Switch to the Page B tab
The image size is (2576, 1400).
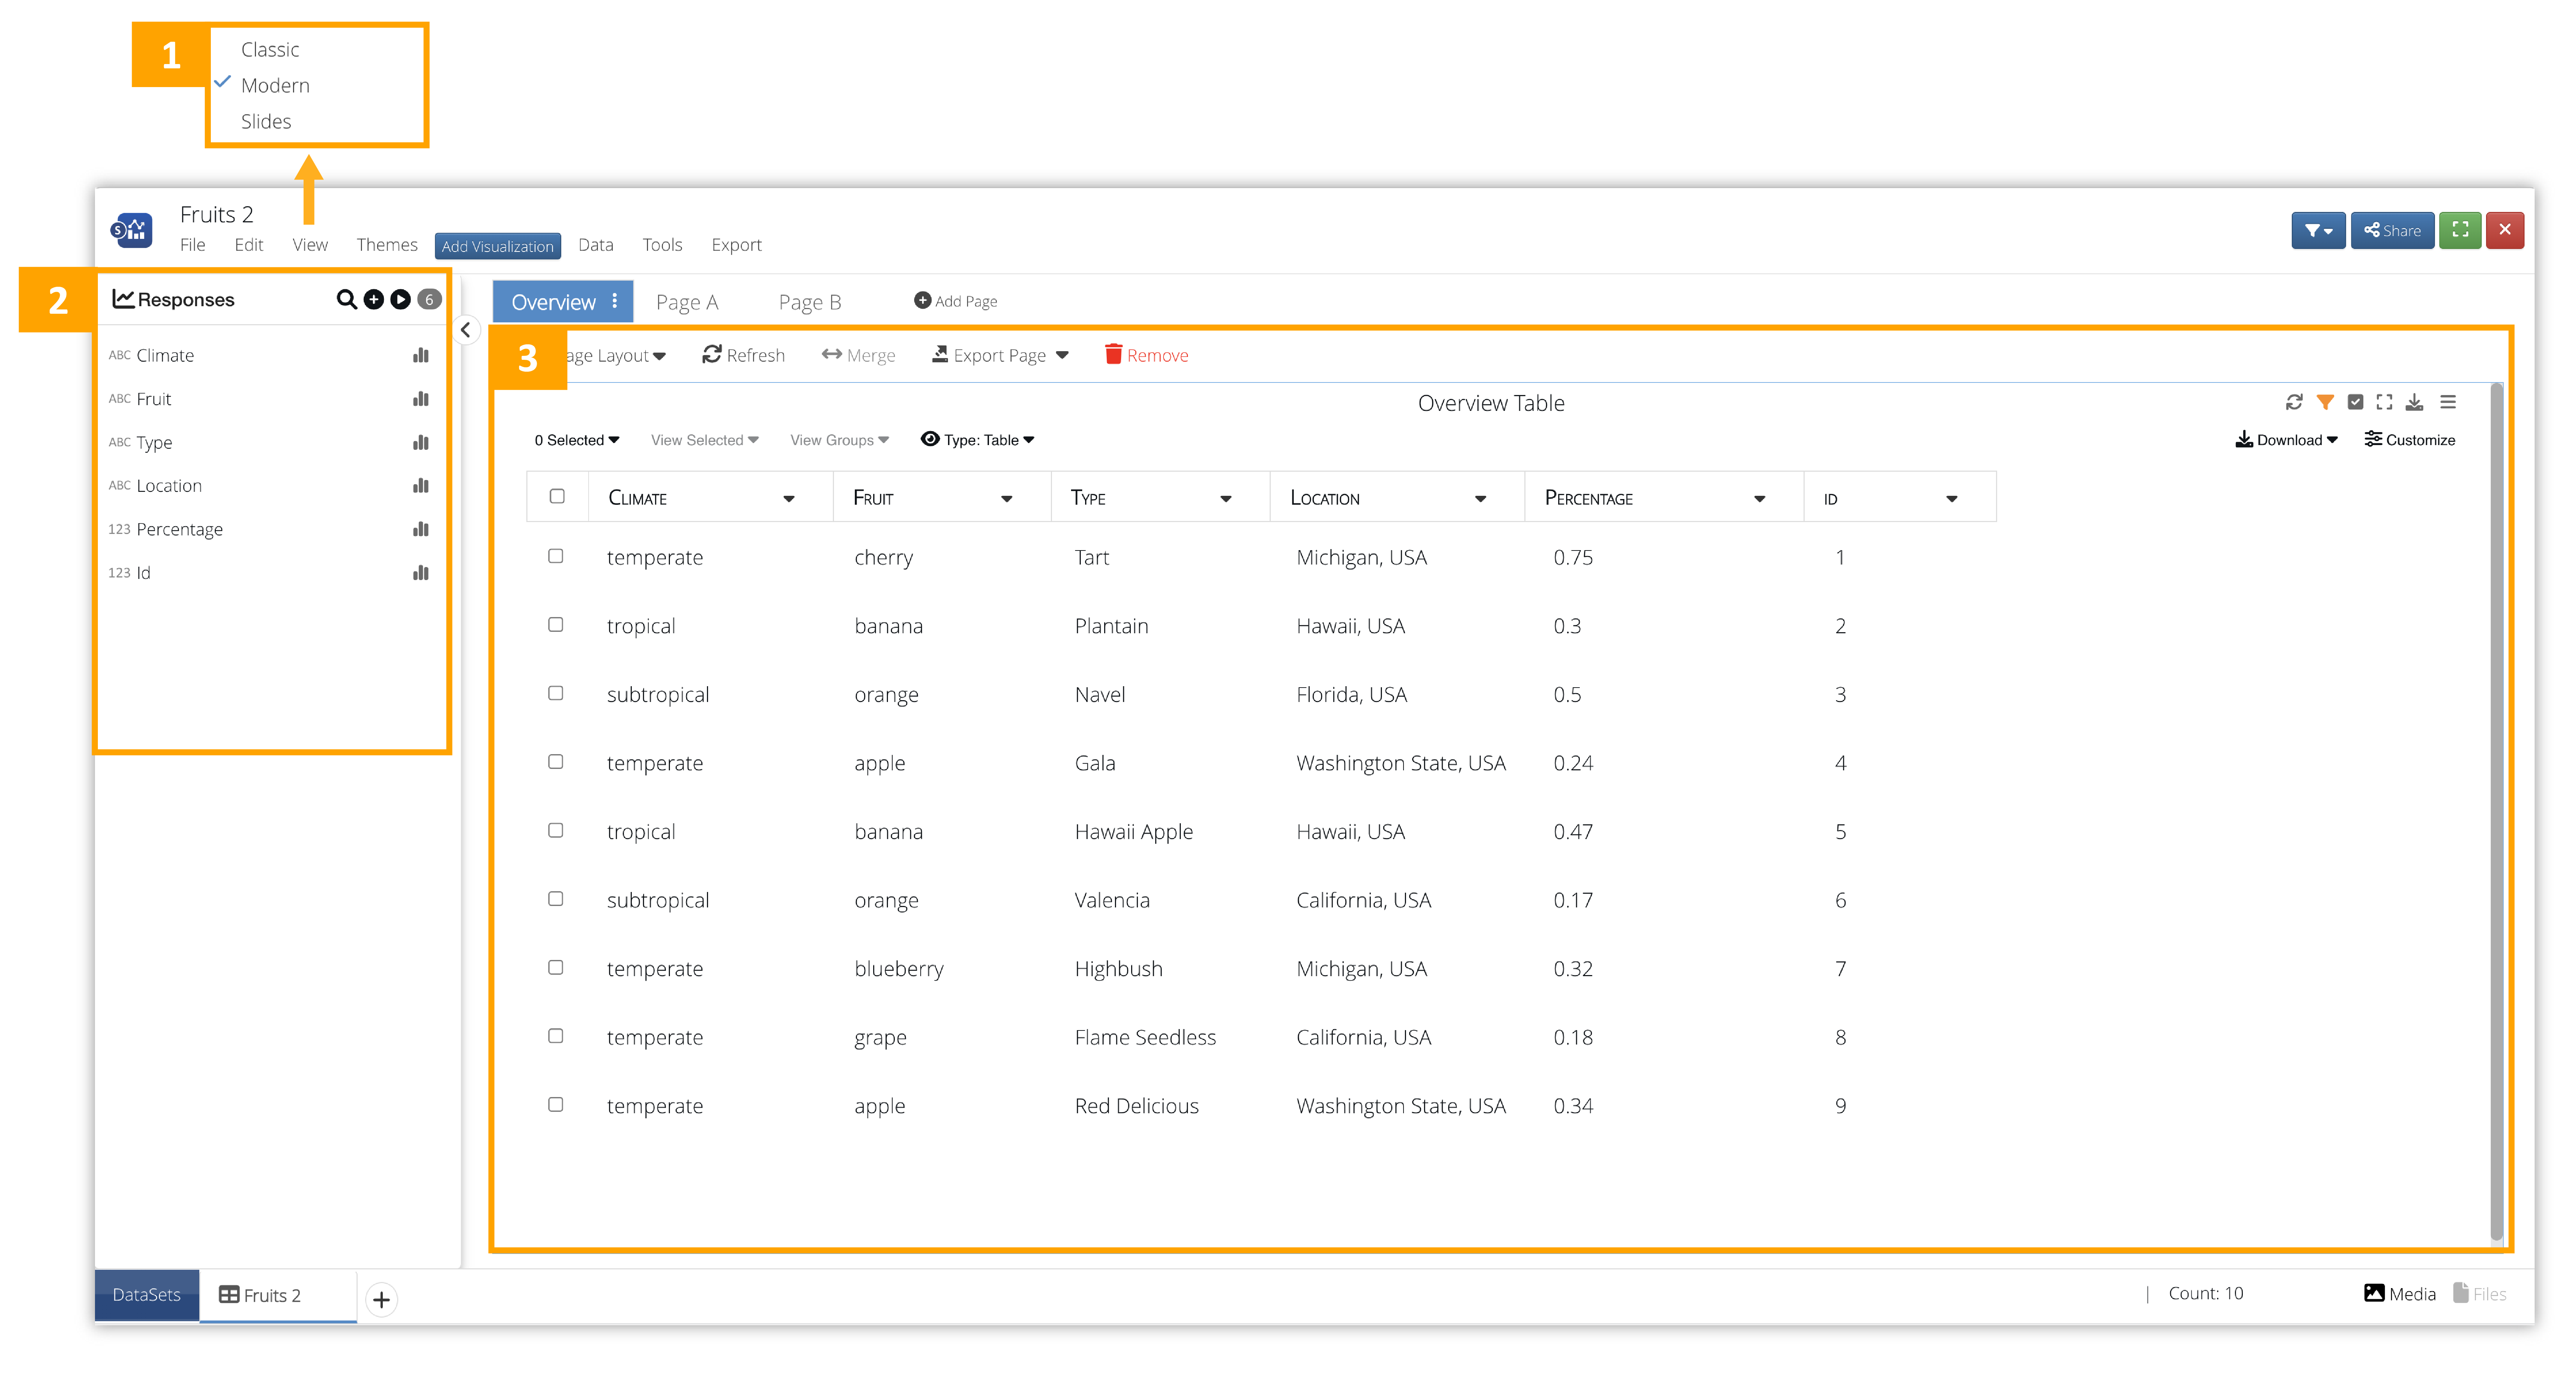pyautogui.click(x=810, y=302)
